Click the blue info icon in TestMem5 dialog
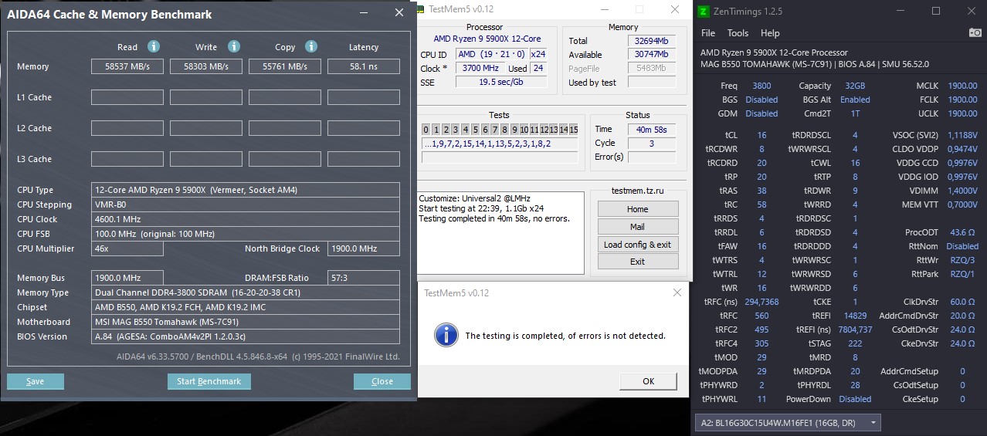 446,334
